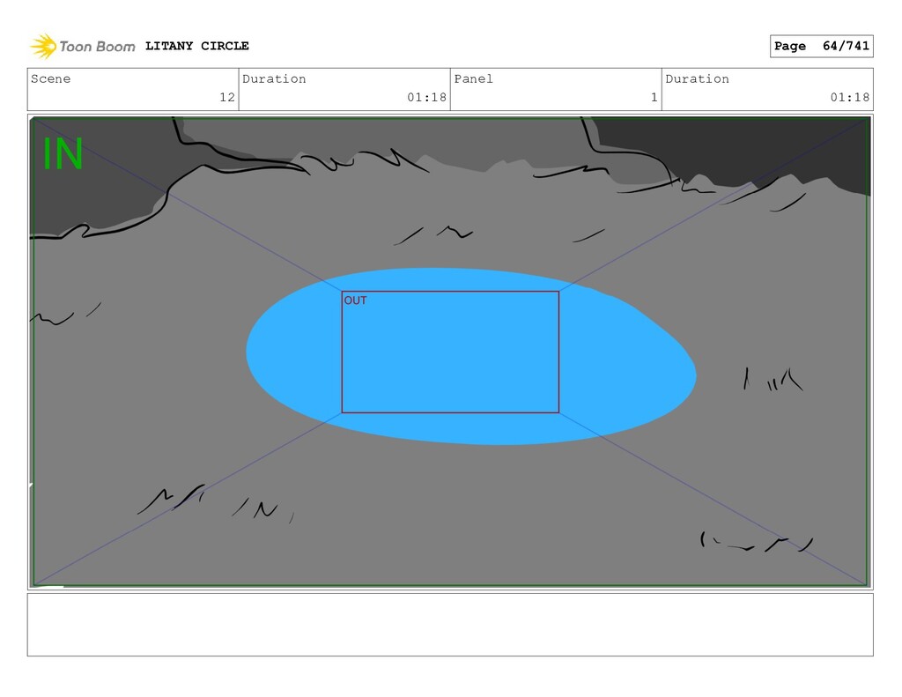Click the scene number 12
Image resolution: width=902 pixels, height=697 pixels.
(x=227, y=97)
